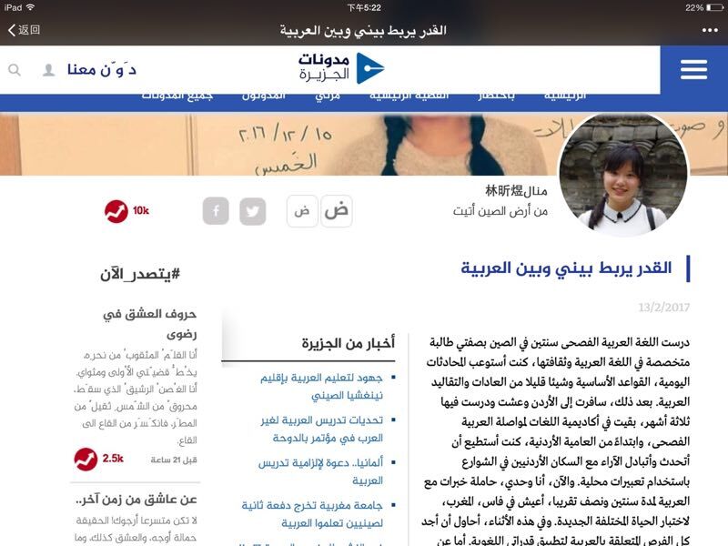The width and height of the screenshot is (728, 546).
Task: Open the دوّن معنا link
Action: tap(102, 70)
